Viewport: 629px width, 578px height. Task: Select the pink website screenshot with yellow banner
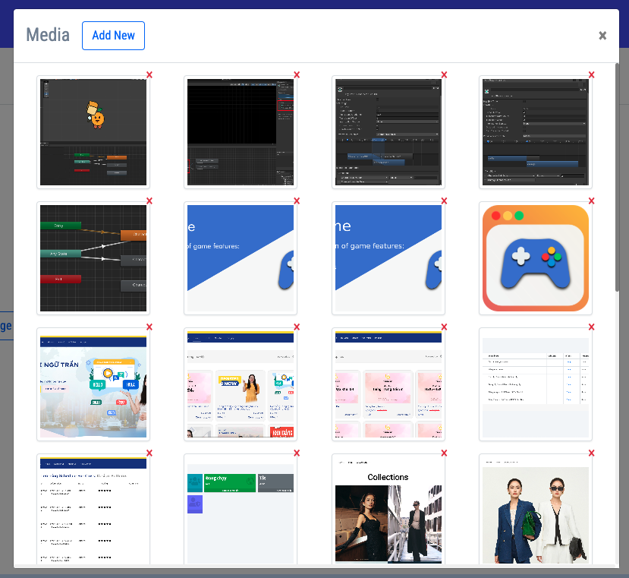240,384
